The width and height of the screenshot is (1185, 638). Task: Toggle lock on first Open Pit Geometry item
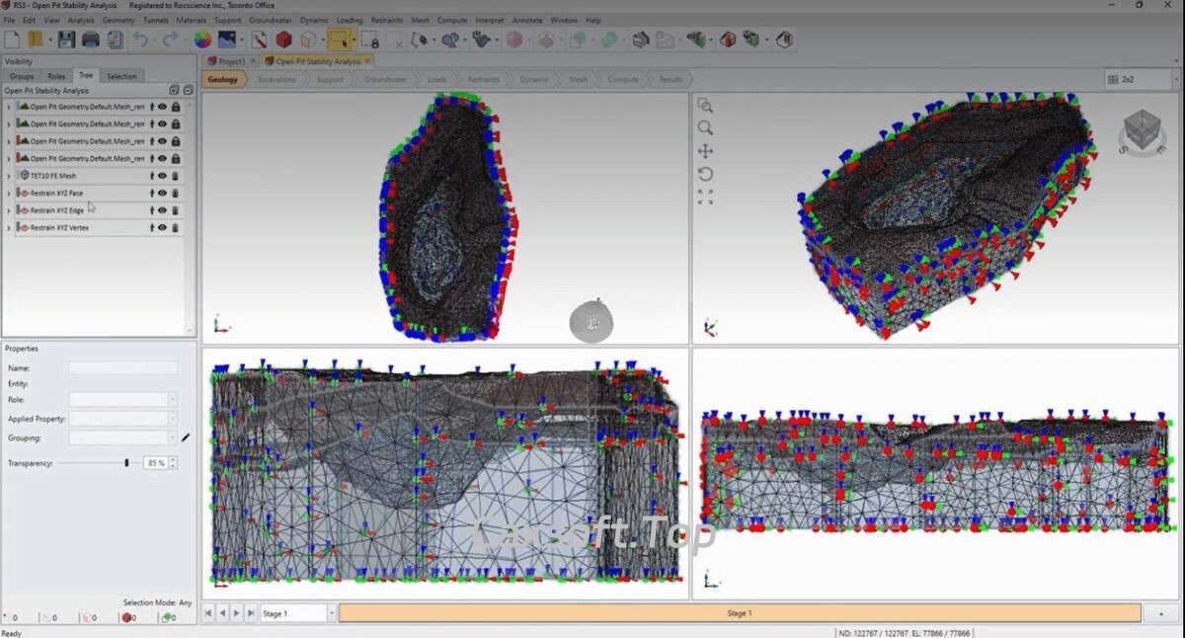point(176,107)
